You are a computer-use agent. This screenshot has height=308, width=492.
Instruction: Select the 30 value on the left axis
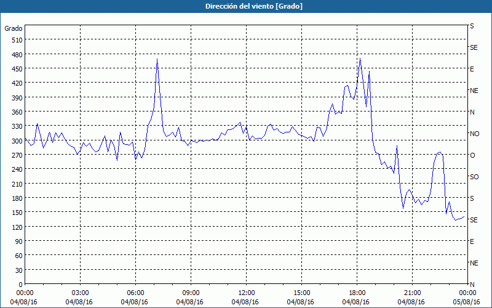20,270
